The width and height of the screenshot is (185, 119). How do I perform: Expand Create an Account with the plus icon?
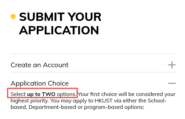[x=172, y=65]
